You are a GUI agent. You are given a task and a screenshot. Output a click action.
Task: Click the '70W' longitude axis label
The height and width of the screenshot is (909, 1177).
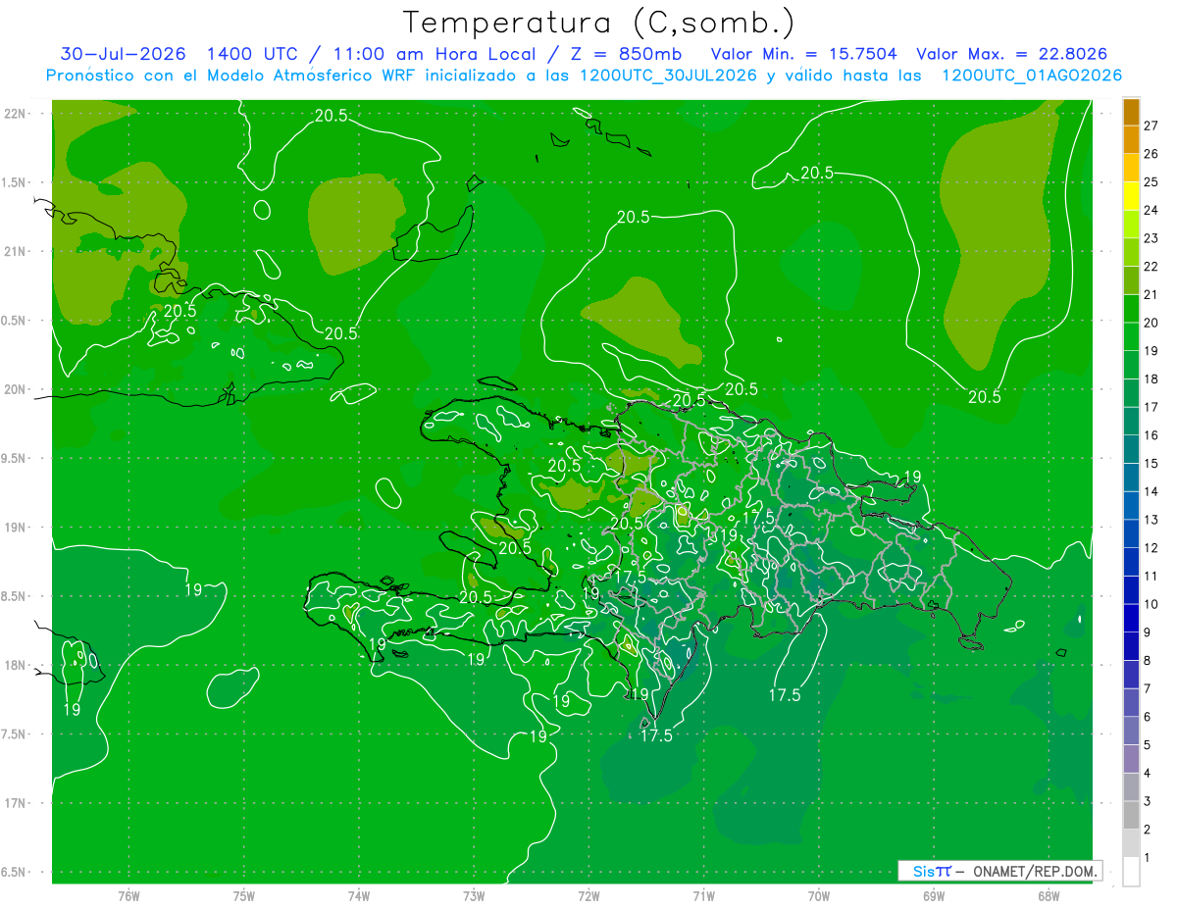pyautogui.click(x=819, y=896)
